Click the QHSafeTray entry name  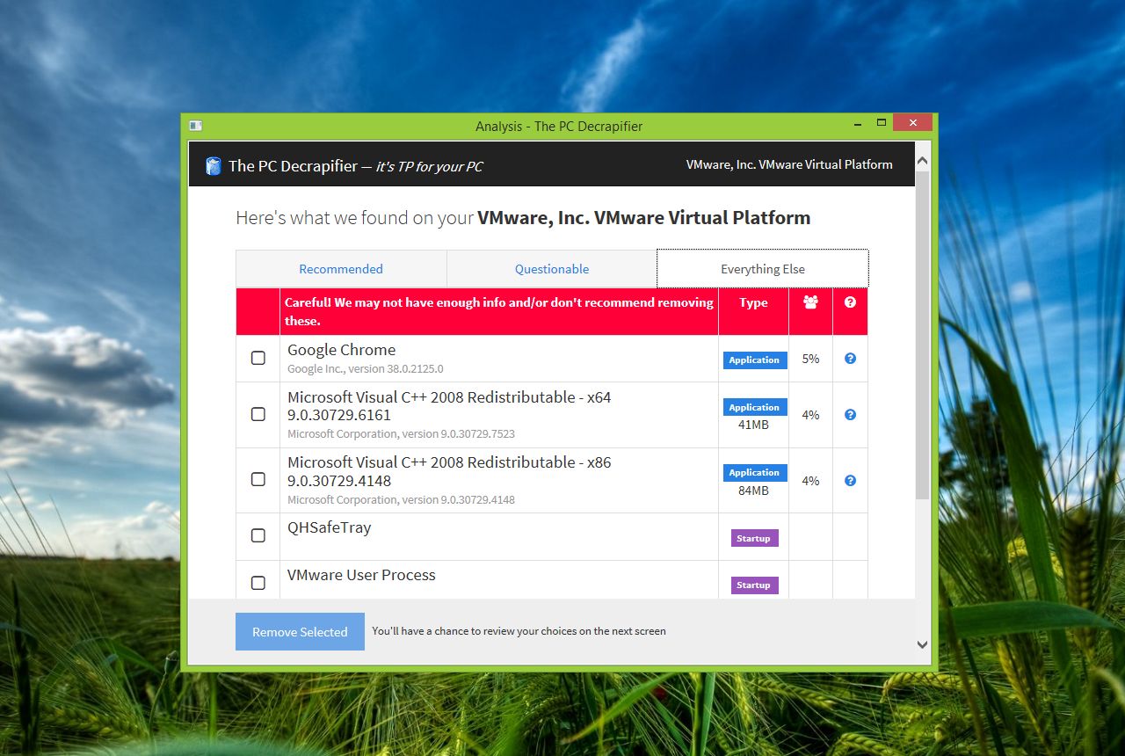[330, 527]
